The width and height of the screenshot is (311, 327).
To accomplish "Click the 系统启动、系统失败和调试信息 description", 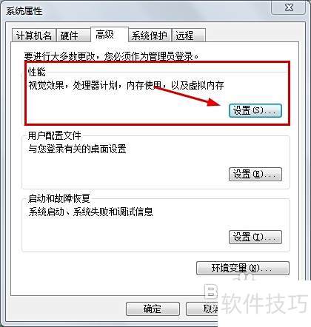I will pos(90,212).
